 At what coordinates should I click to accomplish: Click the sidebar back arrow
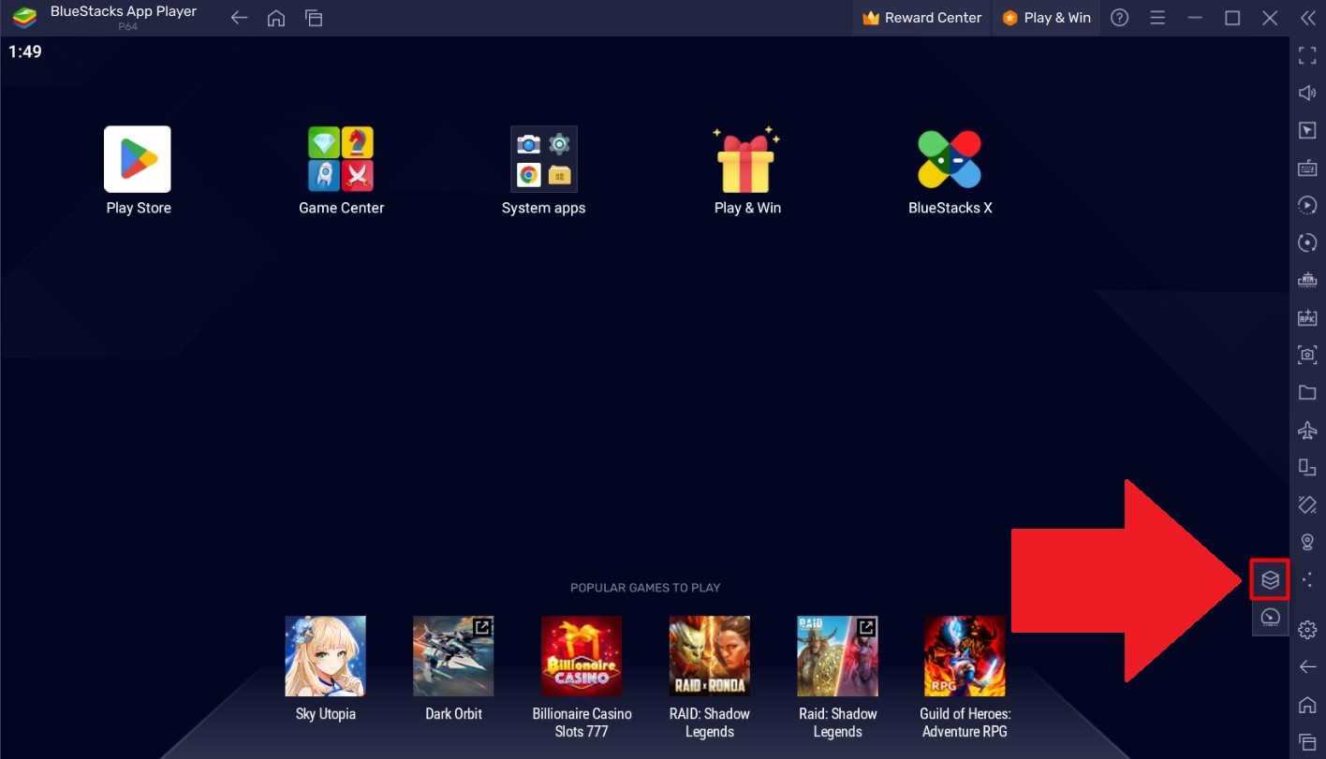pyautogui.click(x=1307, y=667)
